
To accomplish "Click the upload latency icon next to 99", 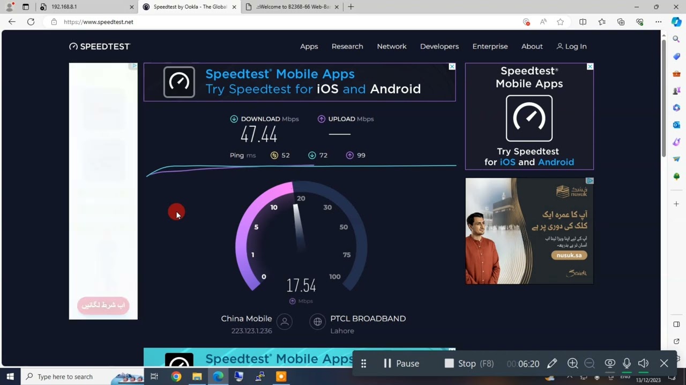I will (x=349, y=155).
